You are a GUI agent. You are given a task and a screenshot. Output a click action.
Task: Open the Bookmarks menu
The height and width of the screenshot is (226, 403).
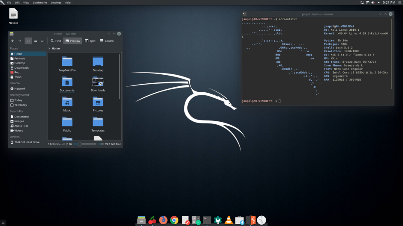40,3
